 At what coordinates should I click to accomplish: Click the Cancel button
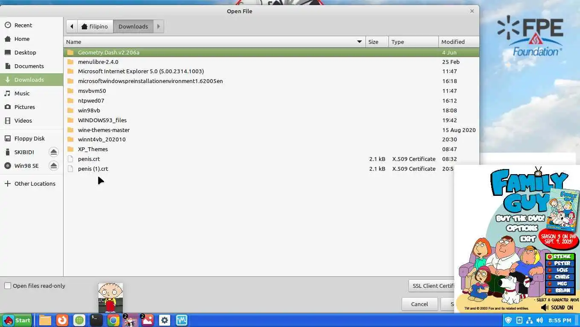click(x=419, y=304)
